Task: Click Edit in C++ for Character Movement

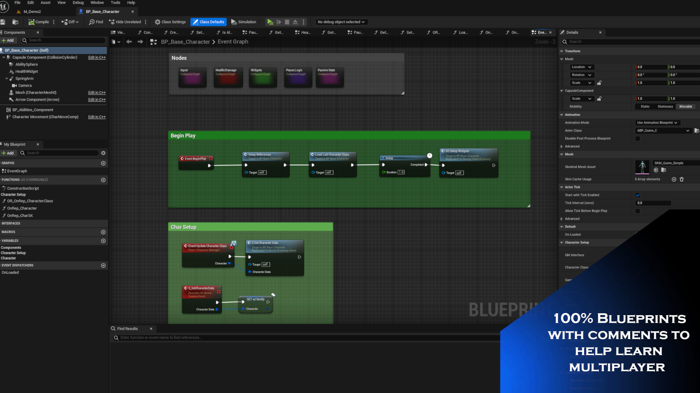Action: point(97,117)
